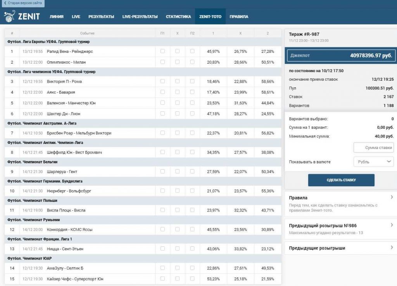Screen dimensions: 397x286
Task: Click 45,97% for Рапид Вена - Рейнджерс
Action: (x=213, y=52)
